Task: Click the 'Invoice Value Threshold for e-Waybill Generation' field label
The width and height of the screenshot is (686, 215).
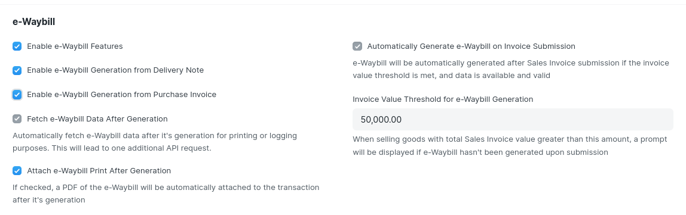Action: point(443,99)
